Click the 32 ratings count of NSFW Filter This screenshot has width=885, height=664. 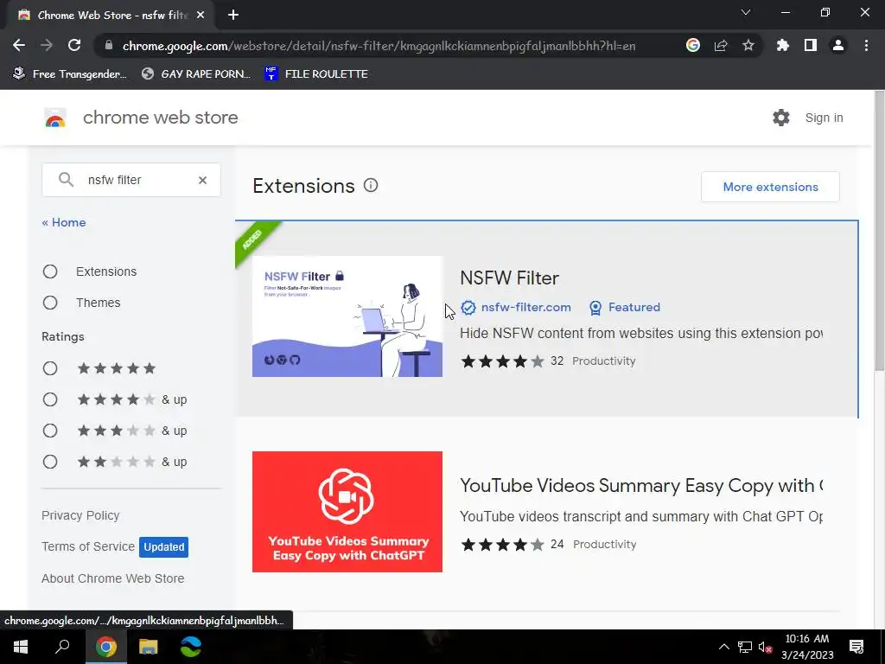pyautogui.click(x=557, y=361)
